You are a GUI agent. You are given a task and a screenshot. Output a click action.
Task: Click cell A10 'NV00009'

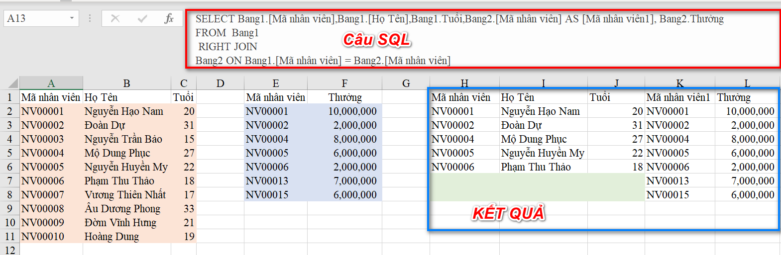51,222
